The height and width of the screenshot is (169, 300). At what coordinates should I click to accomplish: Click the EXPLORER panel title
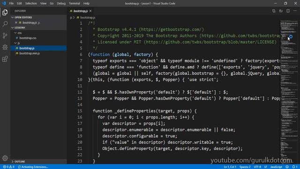click(20, 11)
